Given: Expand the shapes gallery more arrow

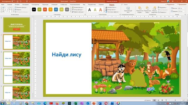Looking at the screenshot, I should 13,12.
